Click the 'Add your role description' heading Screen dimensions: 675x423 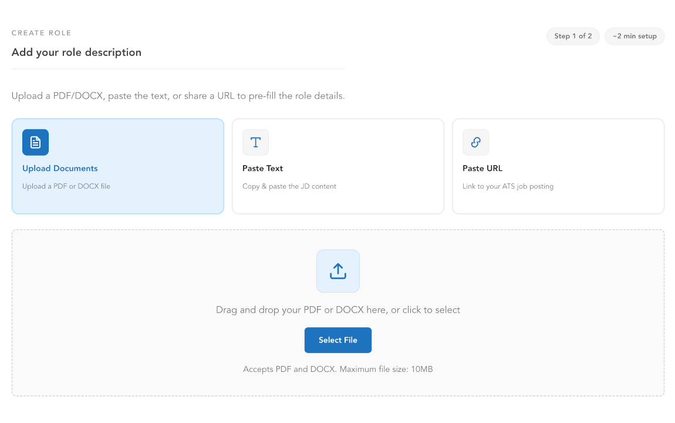(x=77, y=52)
